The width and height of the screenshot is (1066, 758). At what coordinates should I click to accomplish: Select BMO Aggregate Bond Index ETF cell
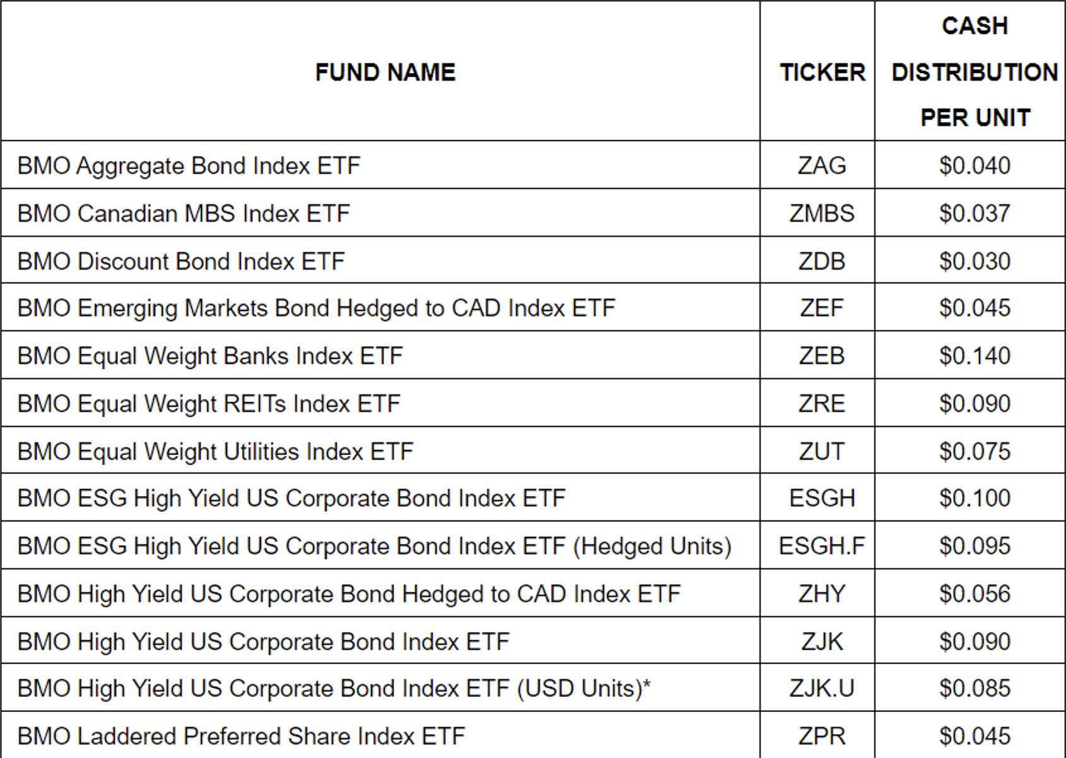tap(189, 166)
